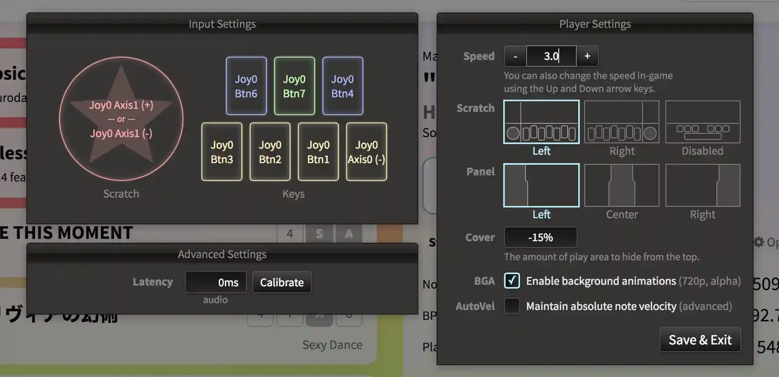Rebind the Joy0 Btn2 key
This screenshot has width=779, height=377.
[270, 152]
